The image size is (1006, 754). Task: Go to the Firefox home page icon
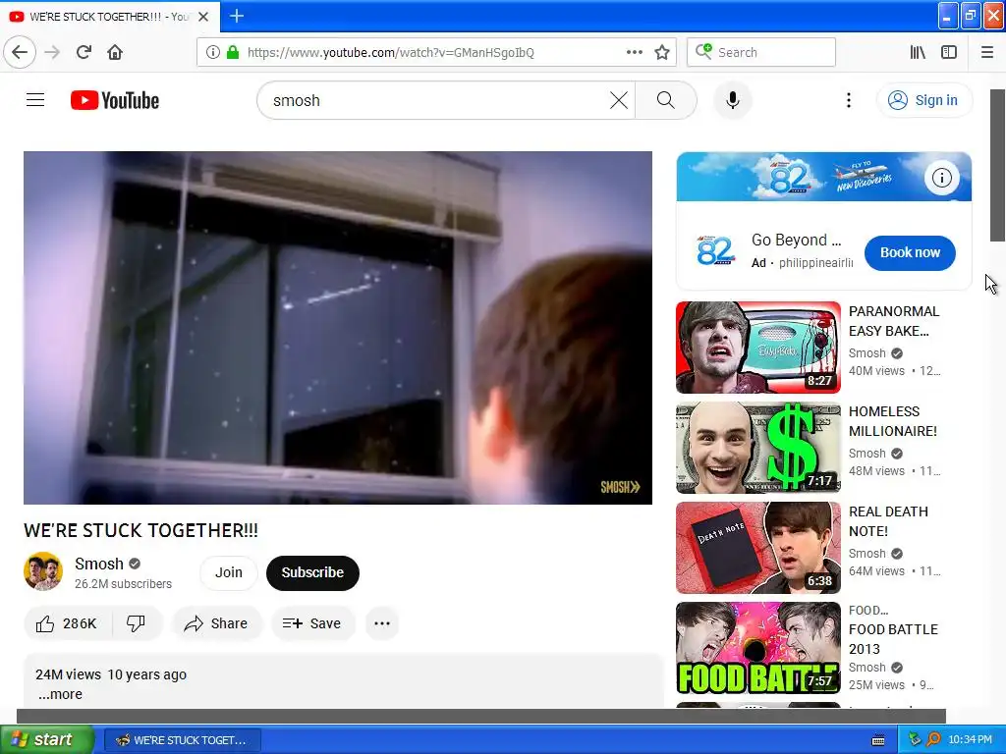(x=115, y=53)
